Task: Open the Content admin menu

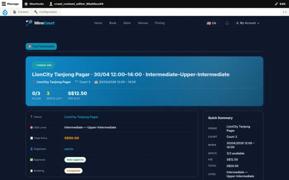Action: click(x=21, y=12)
